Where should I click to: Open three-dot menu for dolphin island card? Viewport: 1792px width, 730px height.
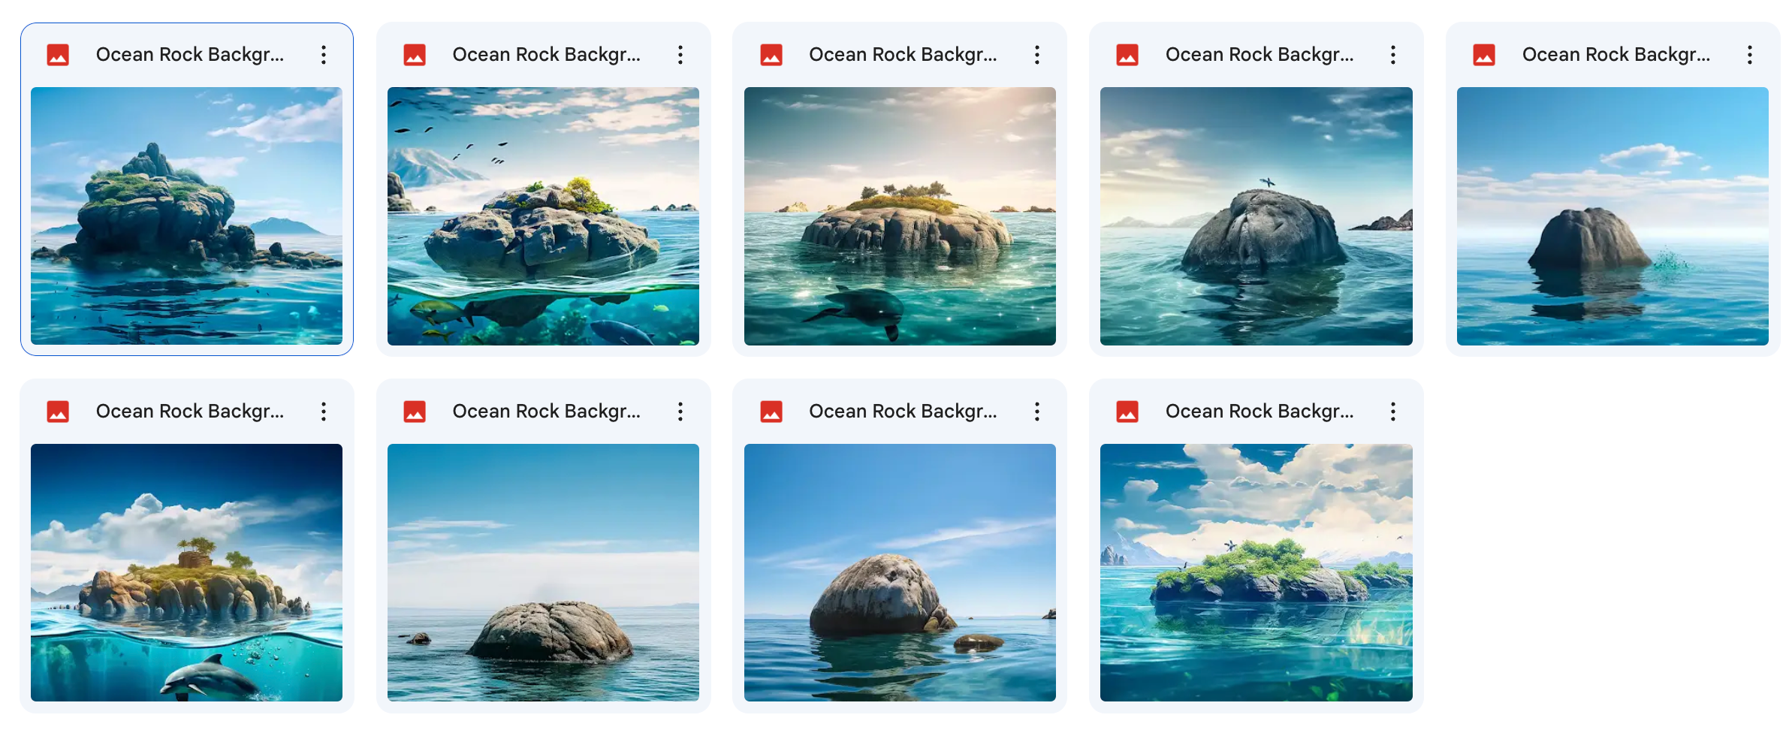(x=324, y=412)
